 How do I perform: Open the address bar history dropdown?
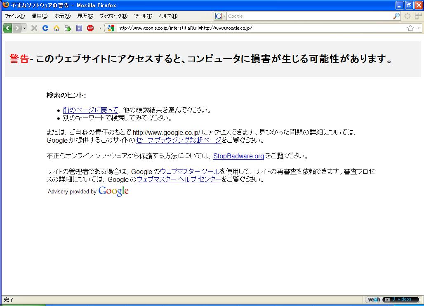coord(419,28)
